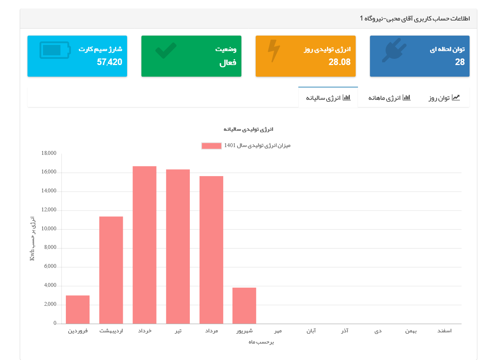The height and width of the screenshot is (360, 487).
Task: Click line chart icon beside توان روز
Action: [456, 98]
